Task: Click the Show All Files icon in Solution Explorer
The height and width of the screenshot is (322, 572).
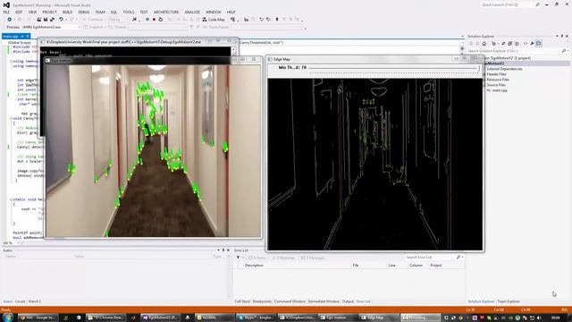Action: click(x=517, y=44)
